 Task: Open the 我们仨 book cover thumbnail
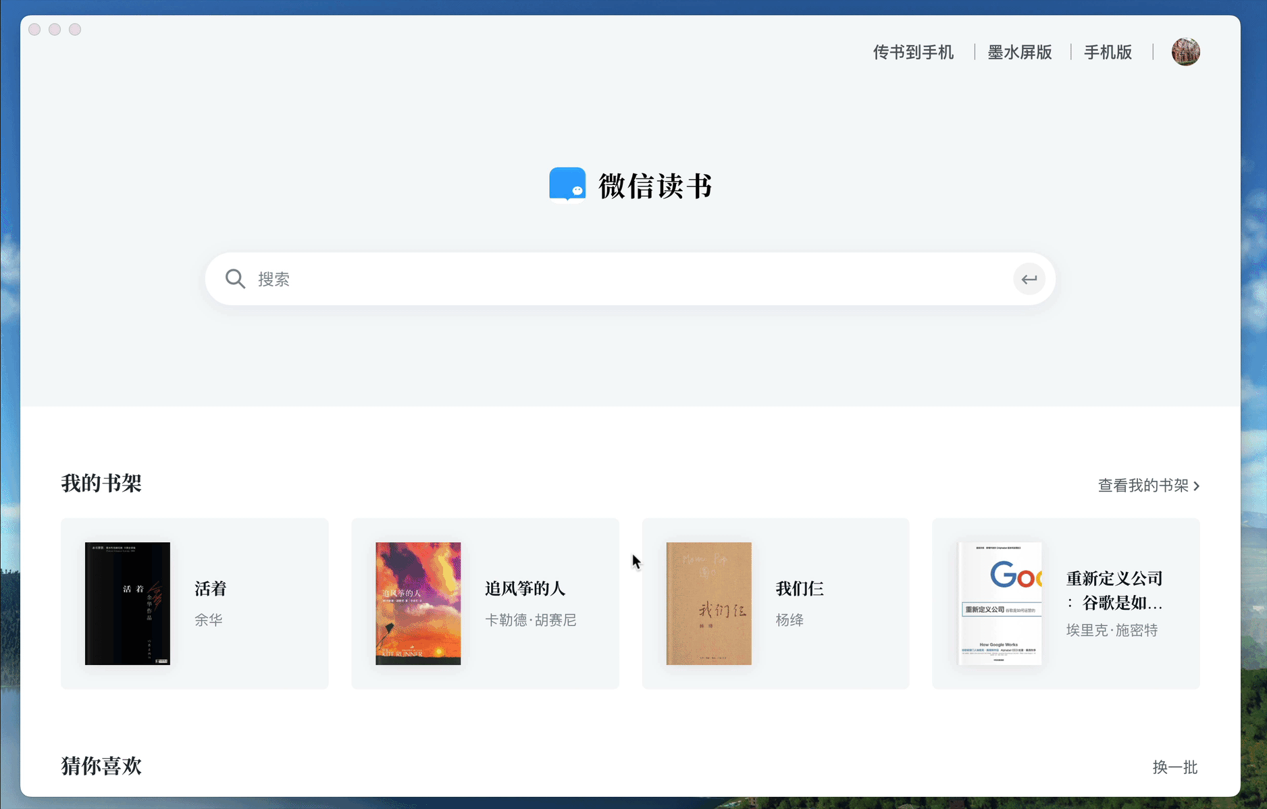coord(708,603)
